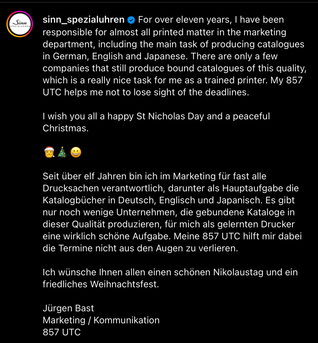This screenshot has height=343, width=318.
Task: Click the name Jürgen Bast
Action: 68,308
